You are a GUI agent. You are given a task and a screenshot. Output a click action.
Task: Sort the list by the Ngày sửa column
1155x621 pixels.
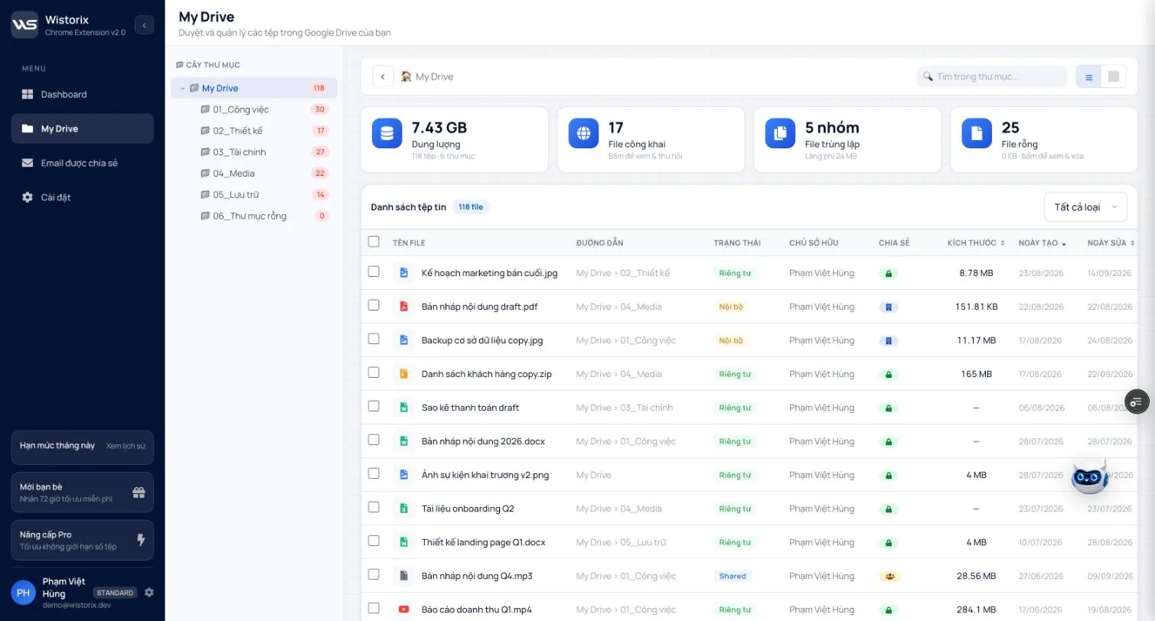coord(1111,242)
